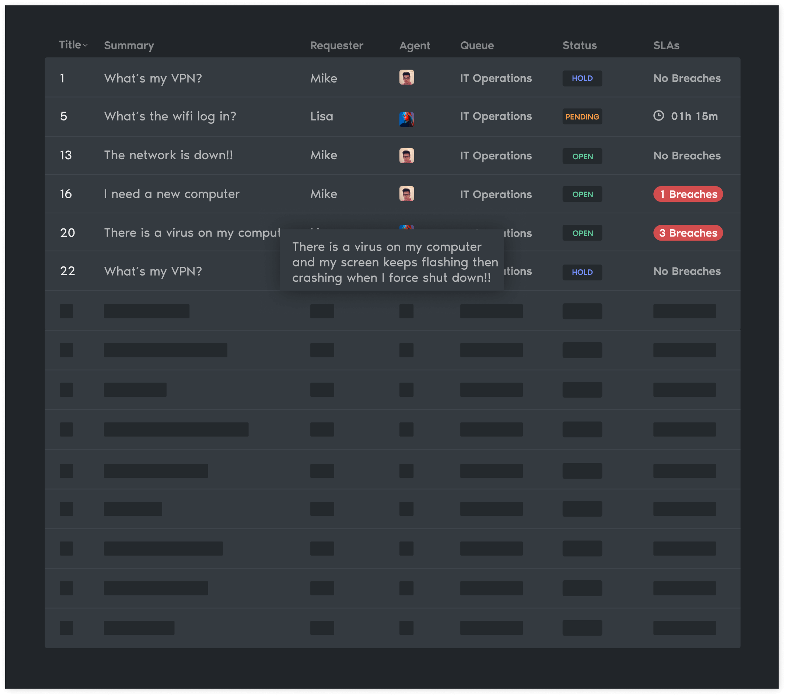Click agent avatar on network down ticket

406,156
